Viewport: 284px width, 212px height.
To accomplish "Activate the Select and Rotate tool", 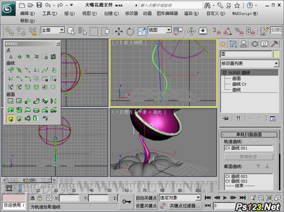I will click(x=130, y=31).
